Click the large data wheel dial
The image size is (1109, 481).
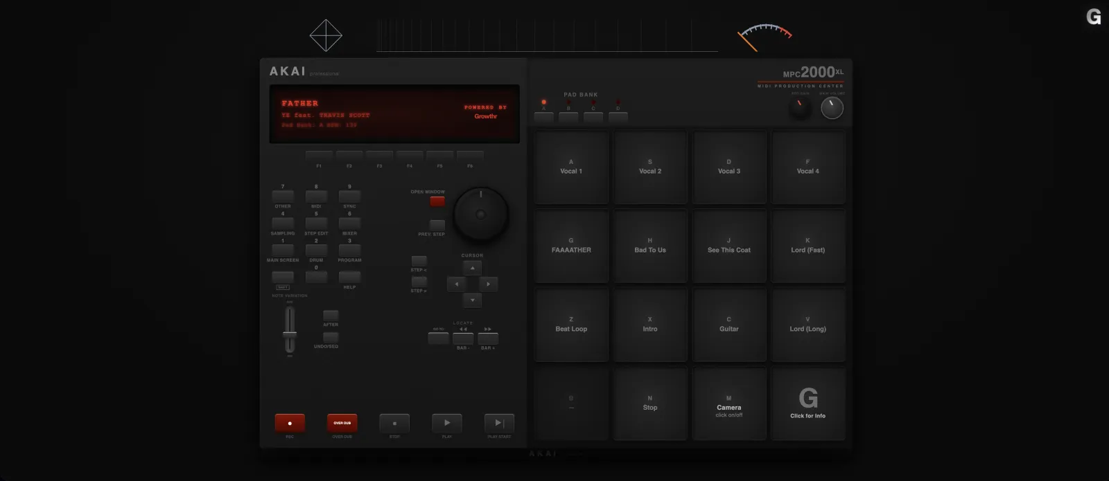(480, 214)
